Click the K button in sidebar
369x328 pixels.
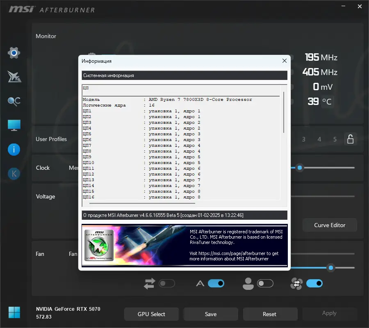click(14, 174)
